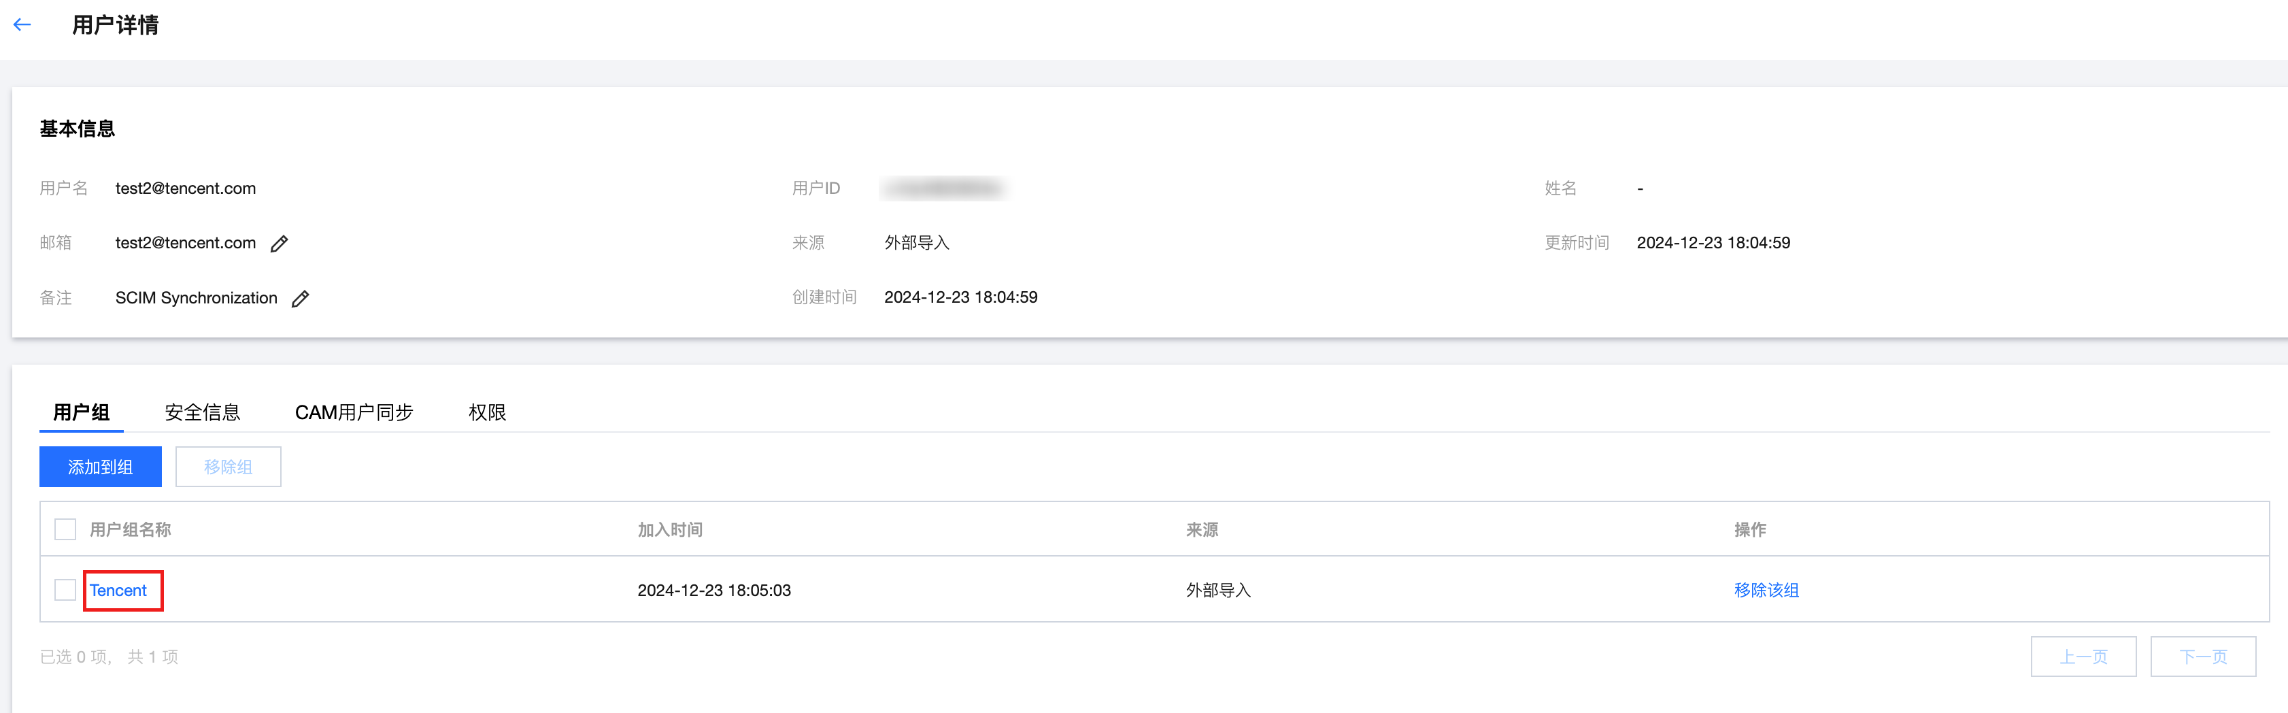Click the back arrow icon
The height and width of the screenshot is (713, 2288).
(22, 25)
